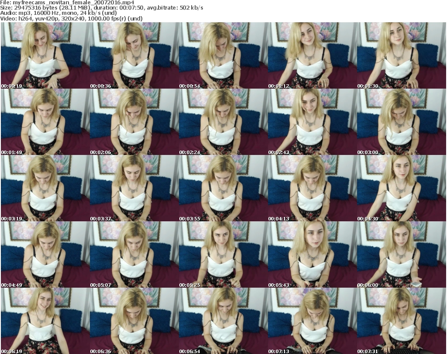Select the thumbnail frame stamped 00:06:54
Screen dimensions: 447x354
(223, 321)
